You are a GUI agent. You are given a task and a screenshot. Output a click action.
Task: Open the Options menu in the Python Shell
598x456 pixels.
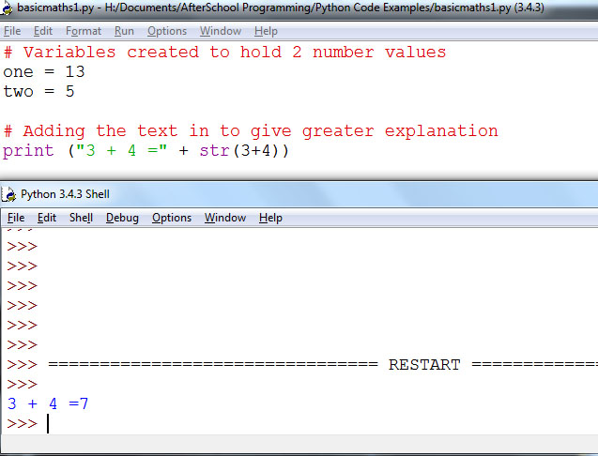172,218
